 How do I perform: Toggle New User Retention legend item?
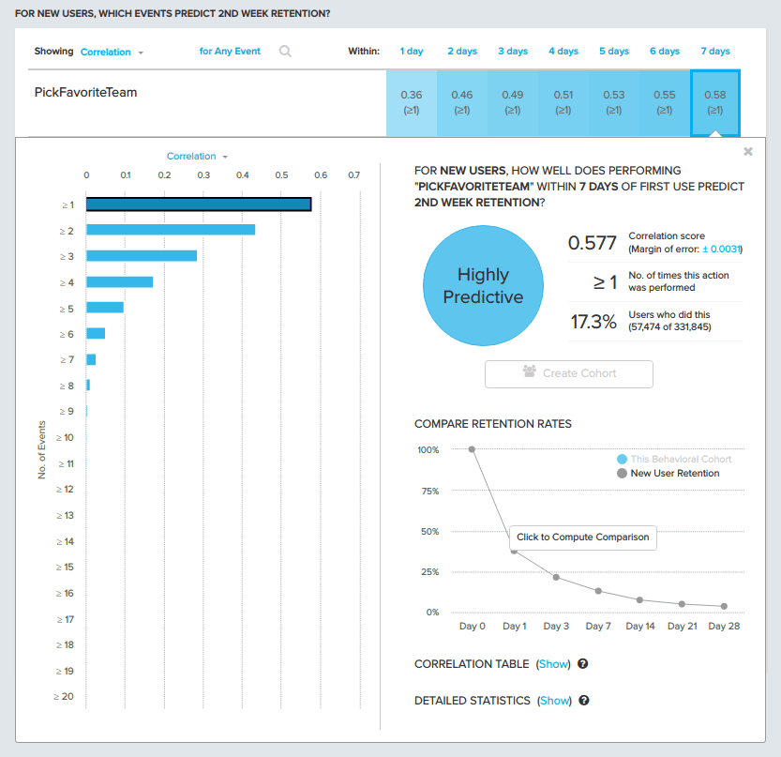(668, 474)
